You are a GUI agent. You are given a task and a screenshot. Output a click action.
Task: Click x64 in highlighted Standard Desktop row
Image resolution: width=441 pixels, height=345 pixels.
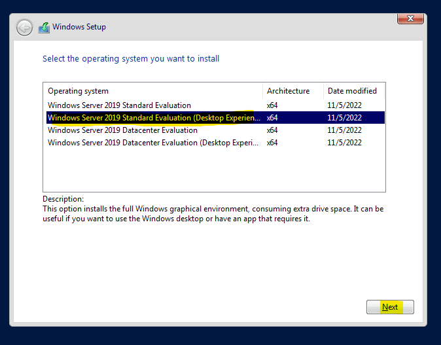(272, 118)
